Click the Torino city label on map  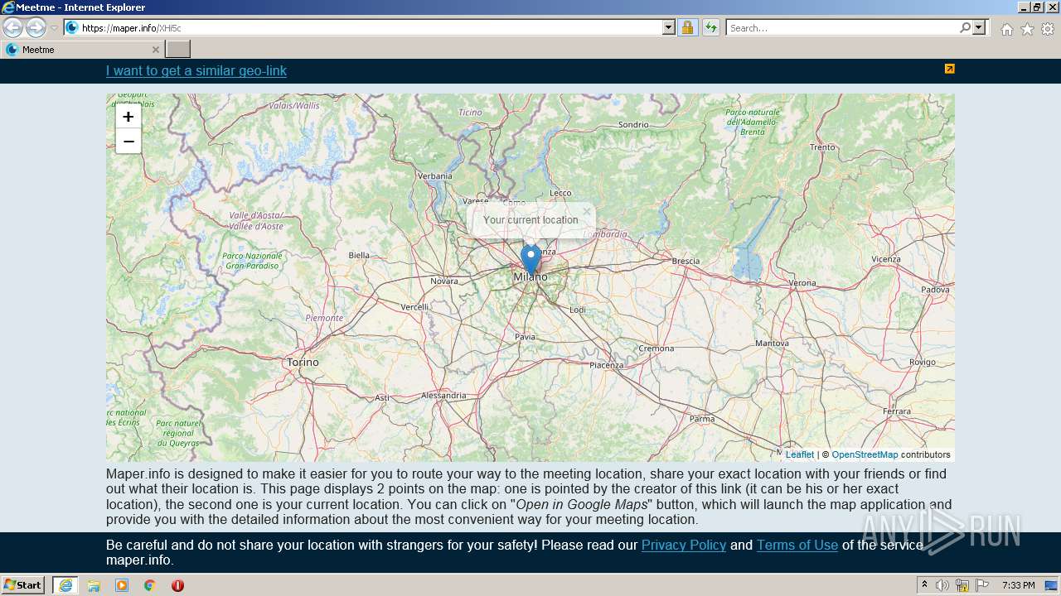303,363
